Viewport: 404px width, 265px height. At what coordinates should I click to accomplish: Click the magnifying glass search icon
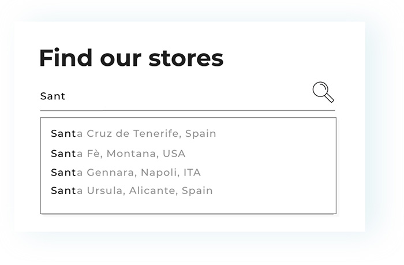click(x=323, y=92)
